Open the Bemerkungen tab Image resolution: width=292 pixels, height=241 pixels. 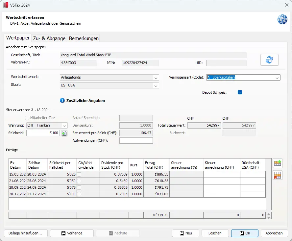(84, 38)
